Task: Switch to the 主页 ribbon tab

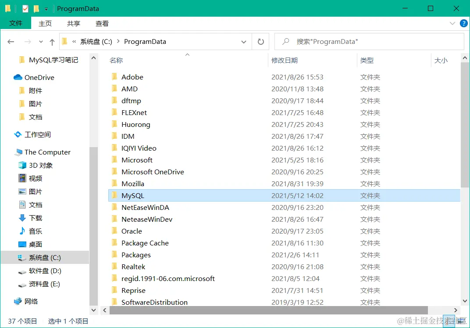Action: tap(45, 23)
